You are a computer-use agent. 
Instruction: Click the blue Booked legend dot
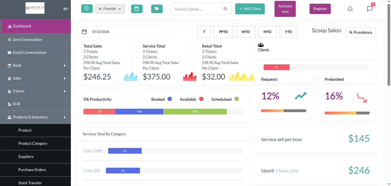coord(170,99)
